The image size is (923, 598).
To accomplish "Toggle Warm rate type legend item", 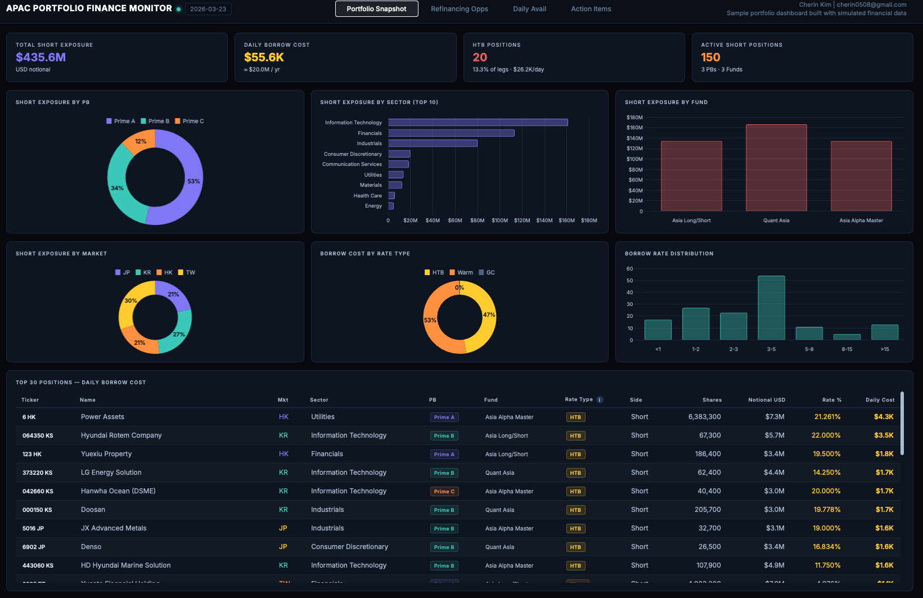I will tap(461, 272).
